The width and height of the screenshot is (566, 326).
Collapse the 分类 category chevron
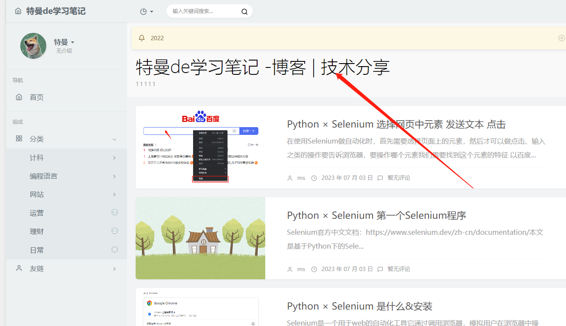click(x=114, y=139)
